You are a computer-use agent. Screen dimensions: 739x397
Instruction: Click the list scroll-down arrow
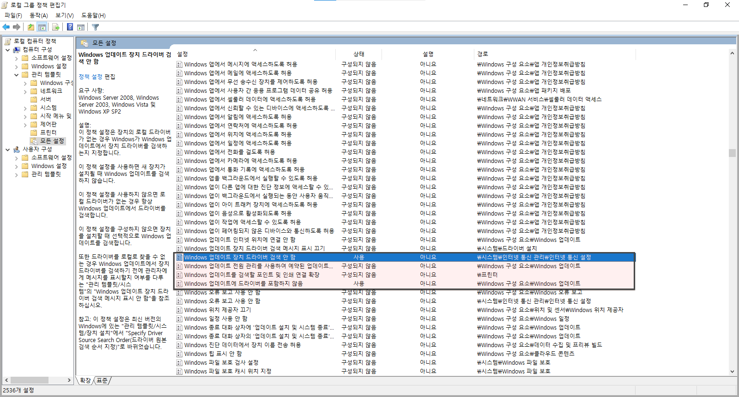coord(732,371)
